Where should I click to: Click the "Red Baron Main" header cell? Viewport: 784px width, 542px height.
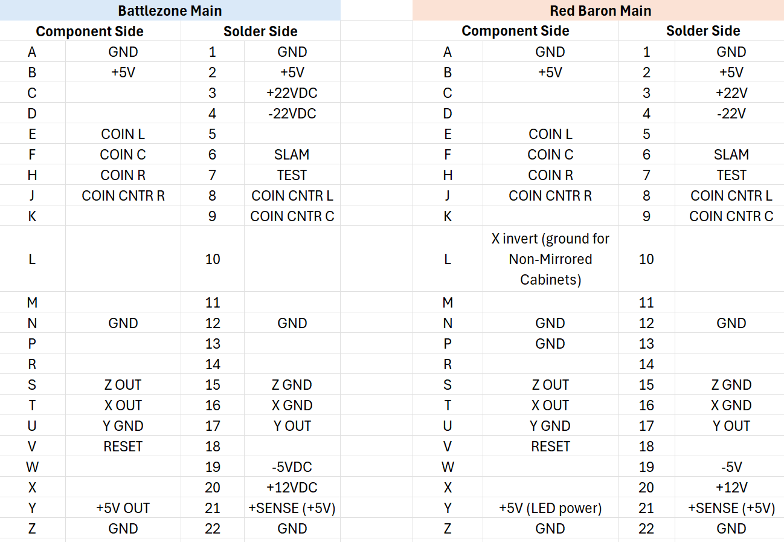click(x=600, y=11)
